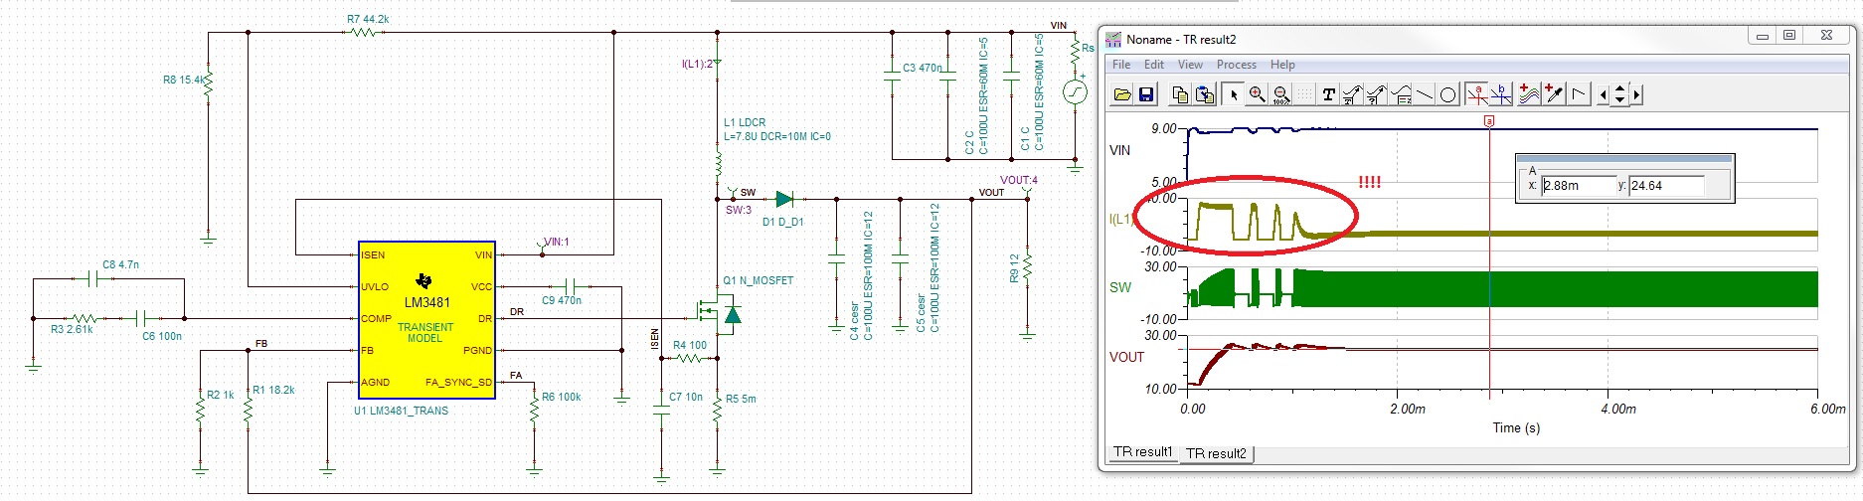Click the R5 5m resistor label
Viewport: 1863px width, 501px height.
pos(741,399)
